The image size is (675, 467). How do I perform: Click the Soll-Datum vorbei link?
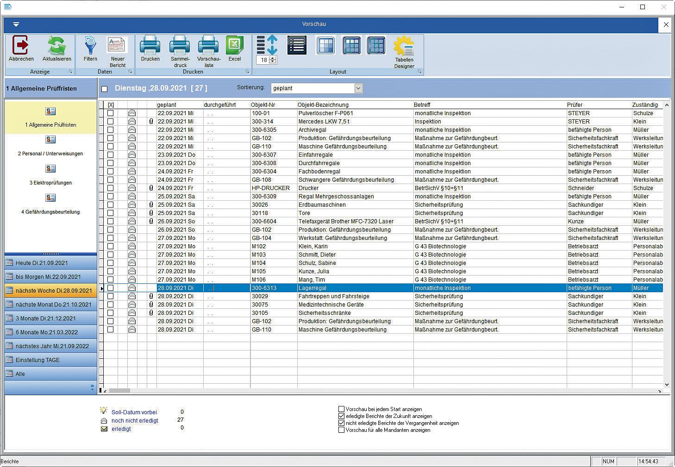(134, 412)
